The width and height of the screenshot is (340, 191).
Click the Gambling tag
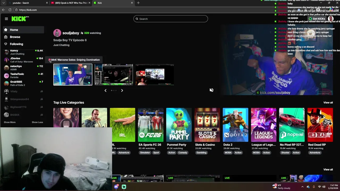point(201,153)
